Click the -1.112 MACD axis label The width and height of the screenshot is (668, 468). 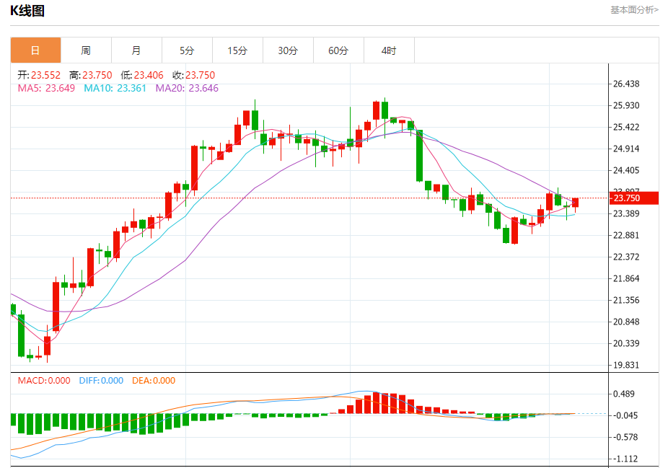pos(624,459)
